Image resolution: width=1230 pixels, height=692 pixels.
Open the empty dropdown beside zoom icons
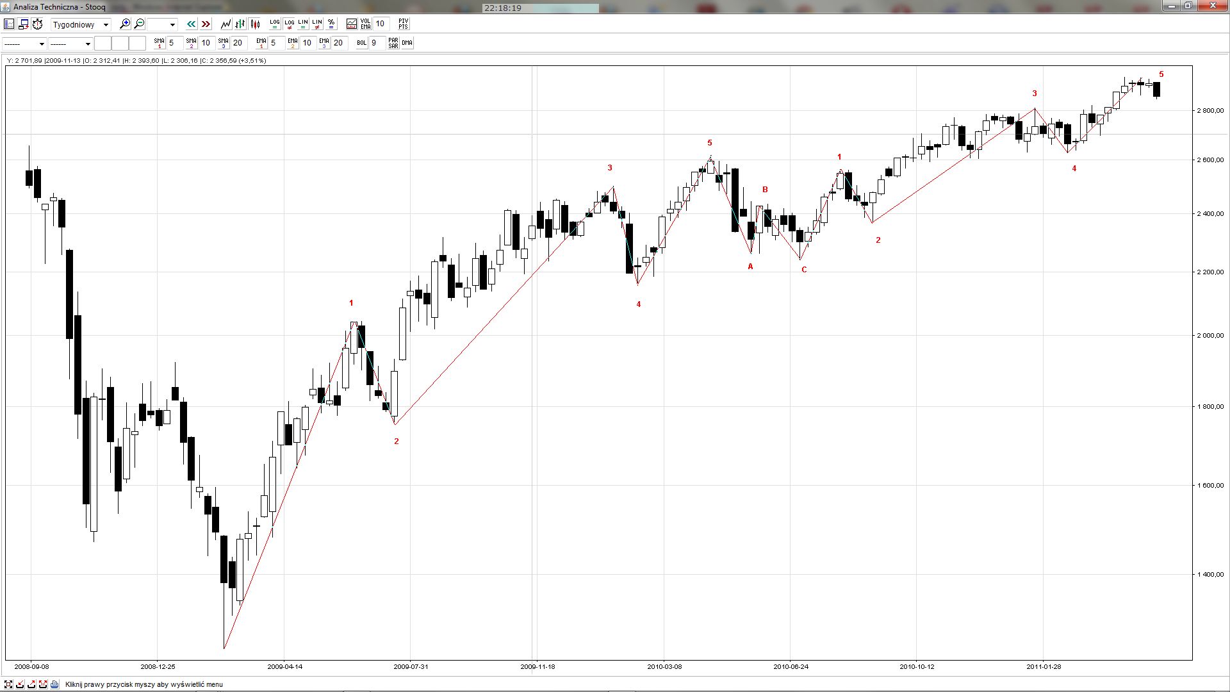pos(162,24)
